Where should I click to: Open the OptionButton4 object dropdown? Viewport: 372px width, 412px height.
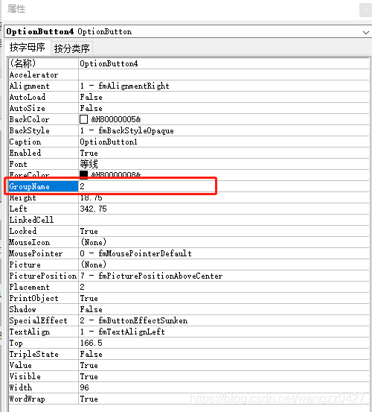click(366, 32)
